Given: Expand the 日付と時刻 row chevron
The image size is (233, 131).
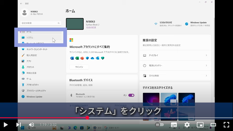Looking at the screenshot, I should pyautogui.click(x=206, y=76).
